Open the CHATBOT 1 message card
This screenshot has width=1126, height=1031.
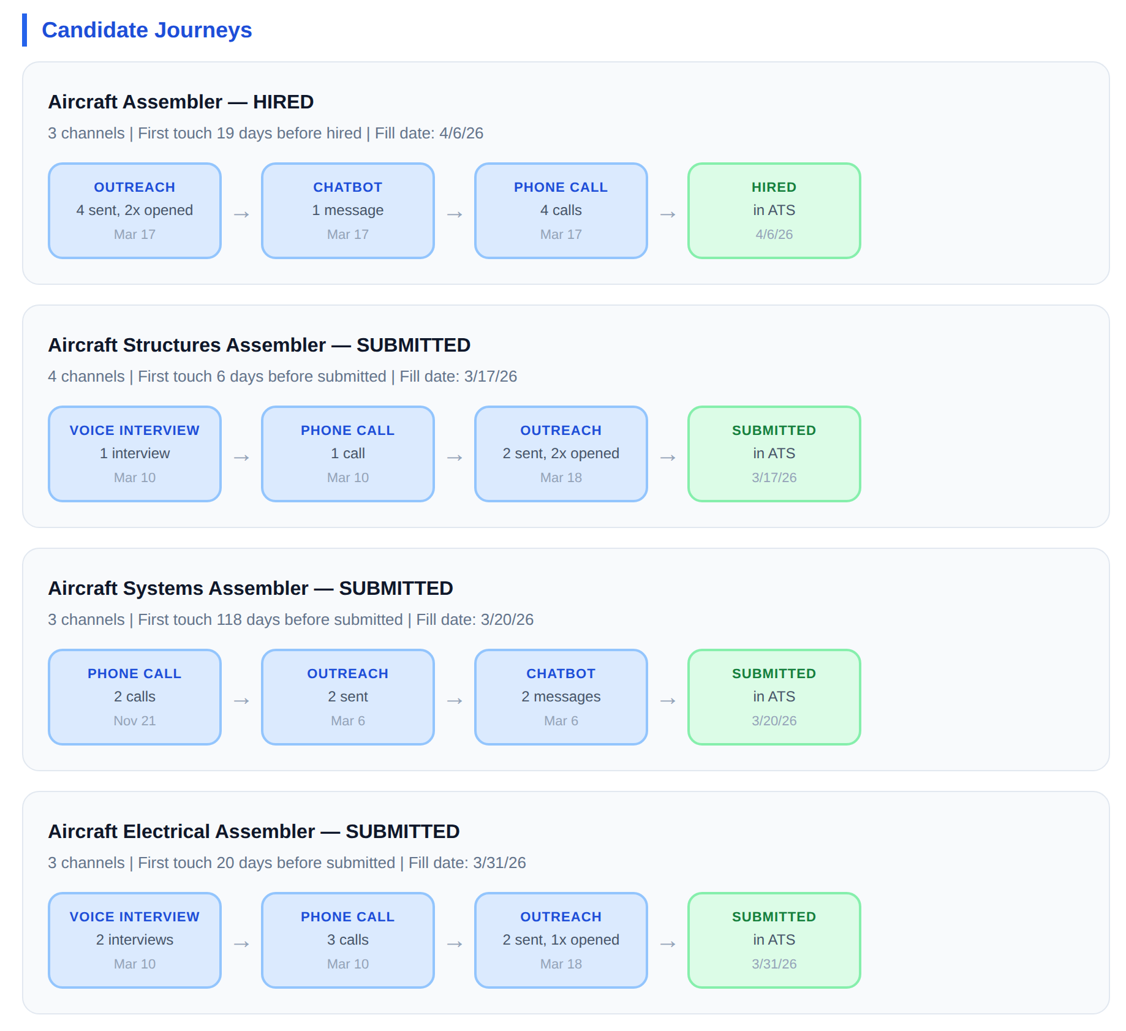(348, 211)
